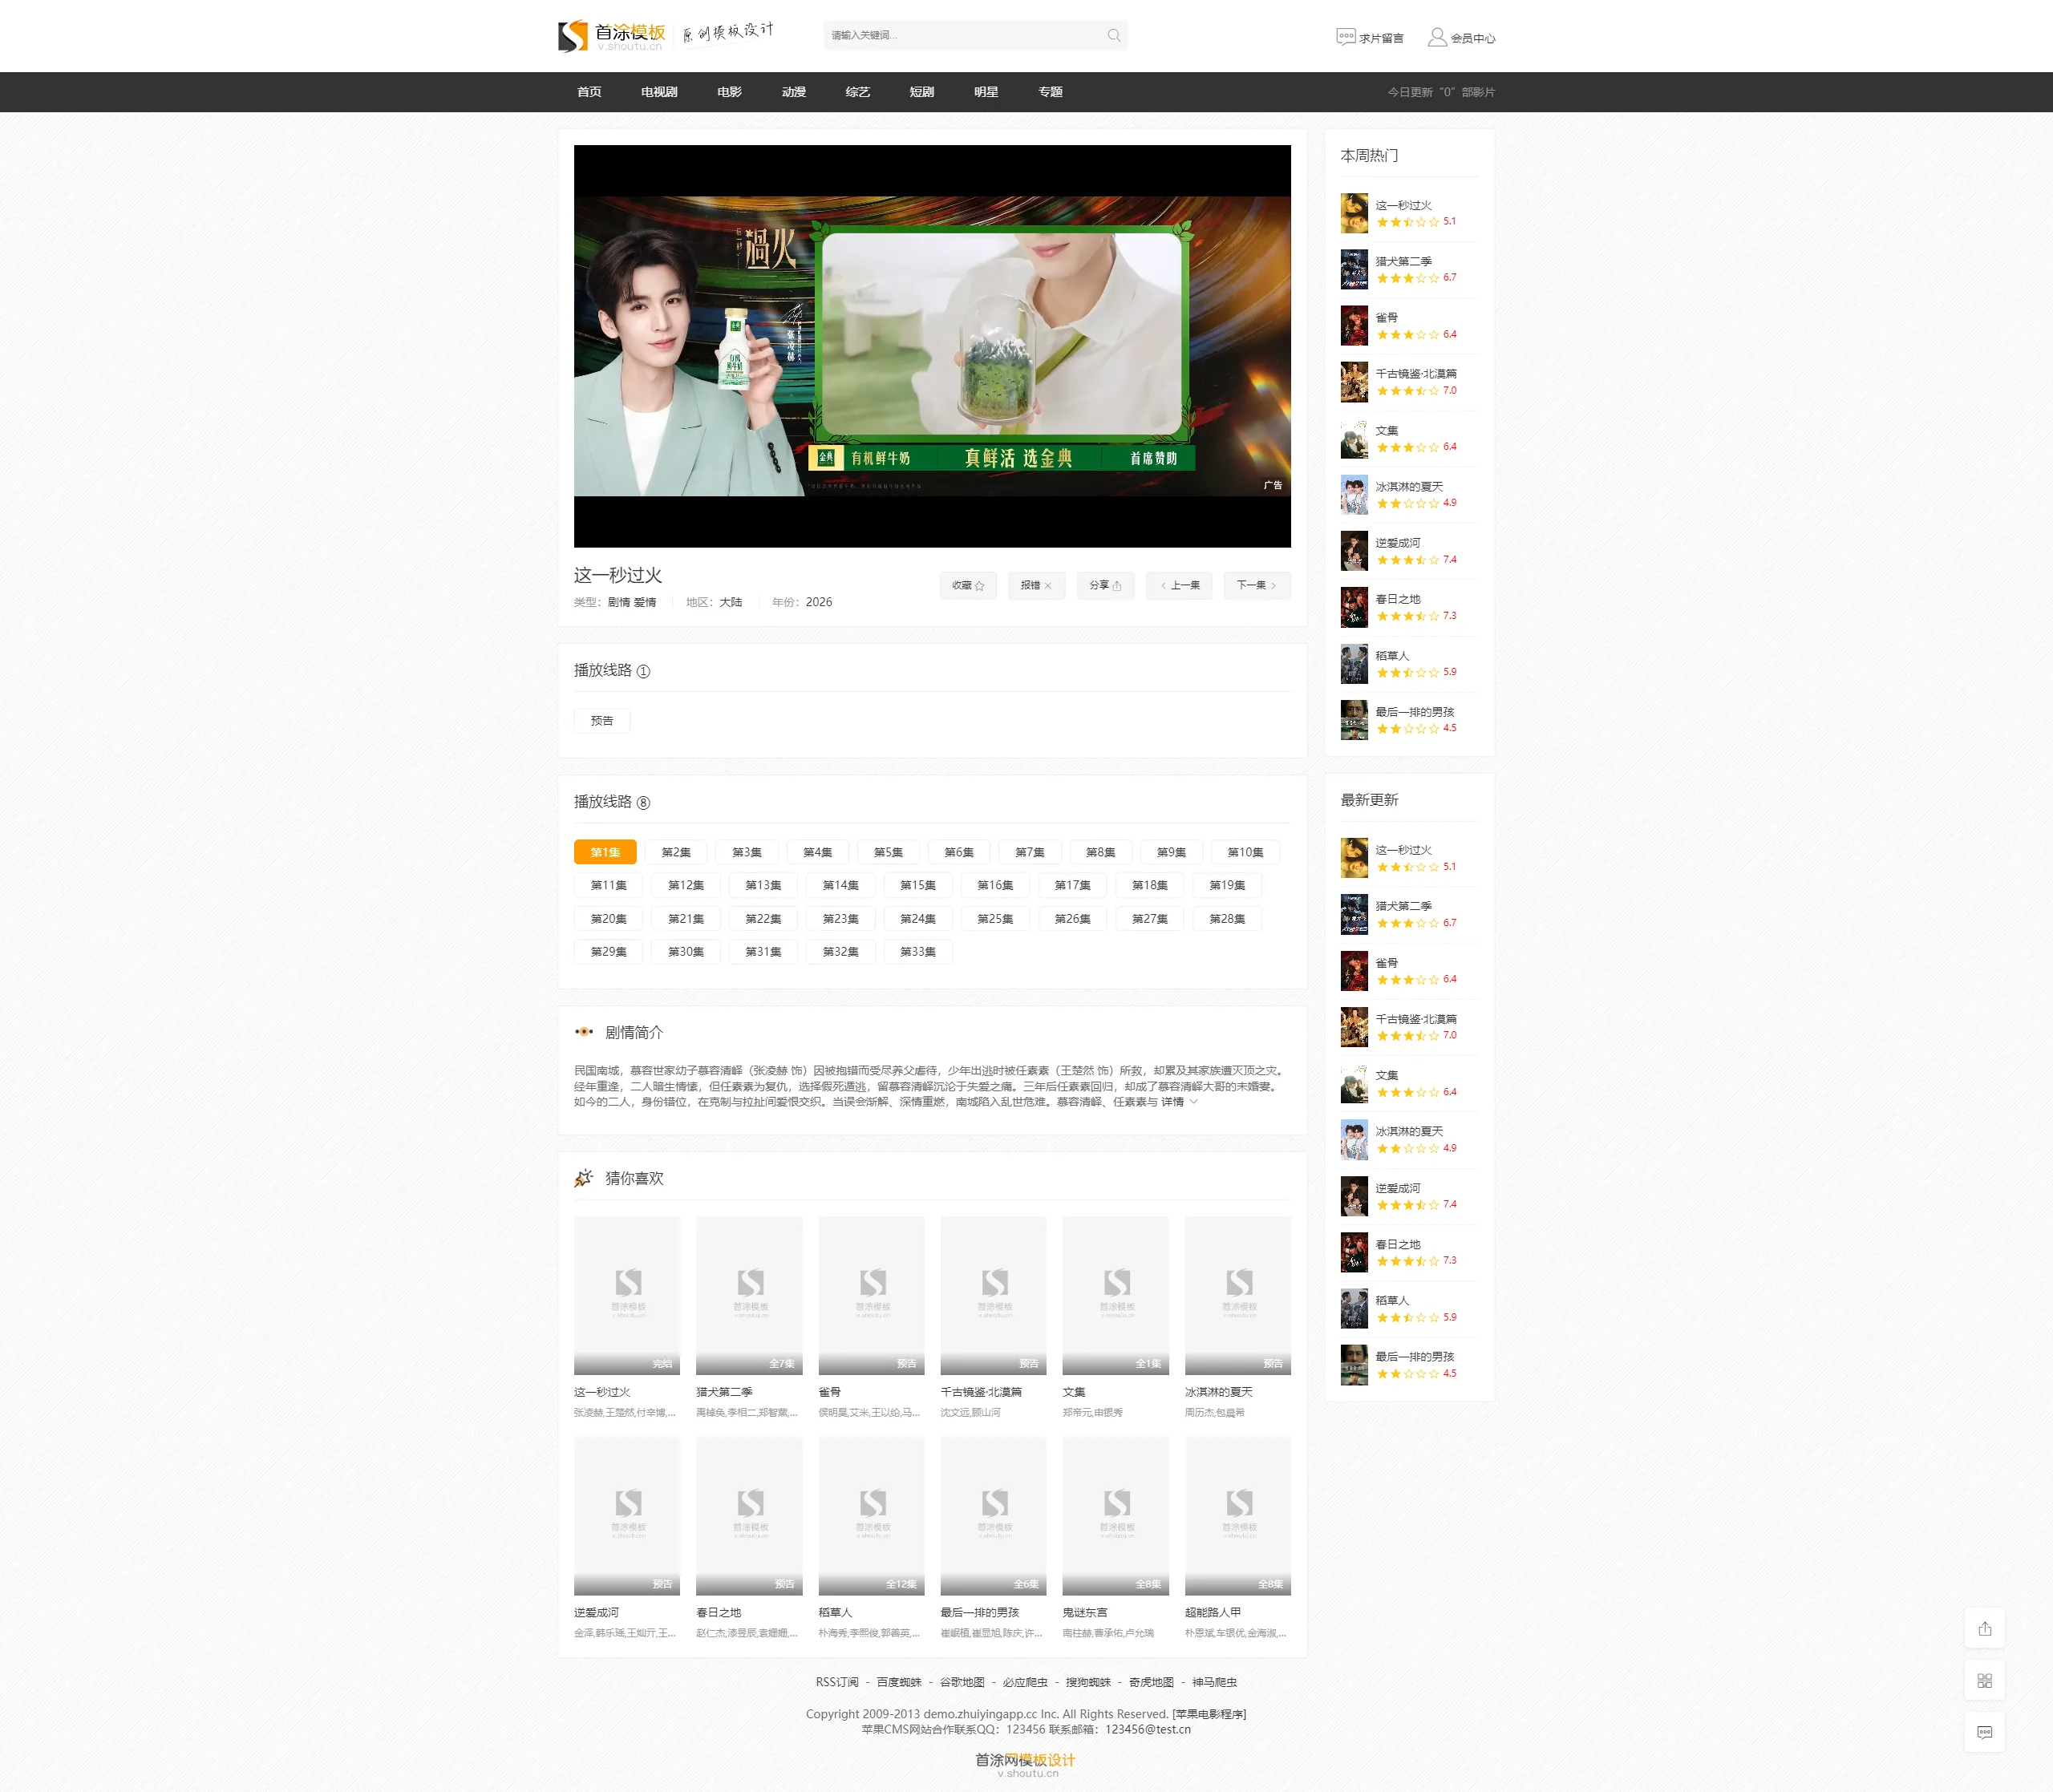The height and width of the screenshot is (1792, 2053).
Task: Select episode 第33集
Action: click(918, 952)
